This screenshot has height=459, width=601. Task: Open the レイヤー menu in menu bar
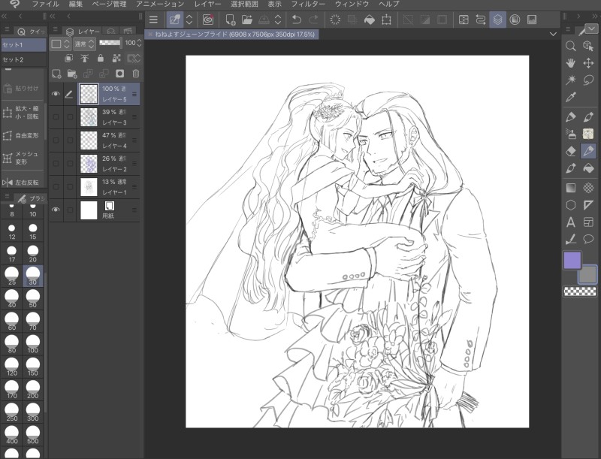pyautogui.click(x=207, y=5)
